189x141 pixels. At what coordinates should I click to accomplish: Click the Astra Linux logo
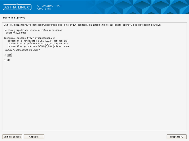pos(17,7)
